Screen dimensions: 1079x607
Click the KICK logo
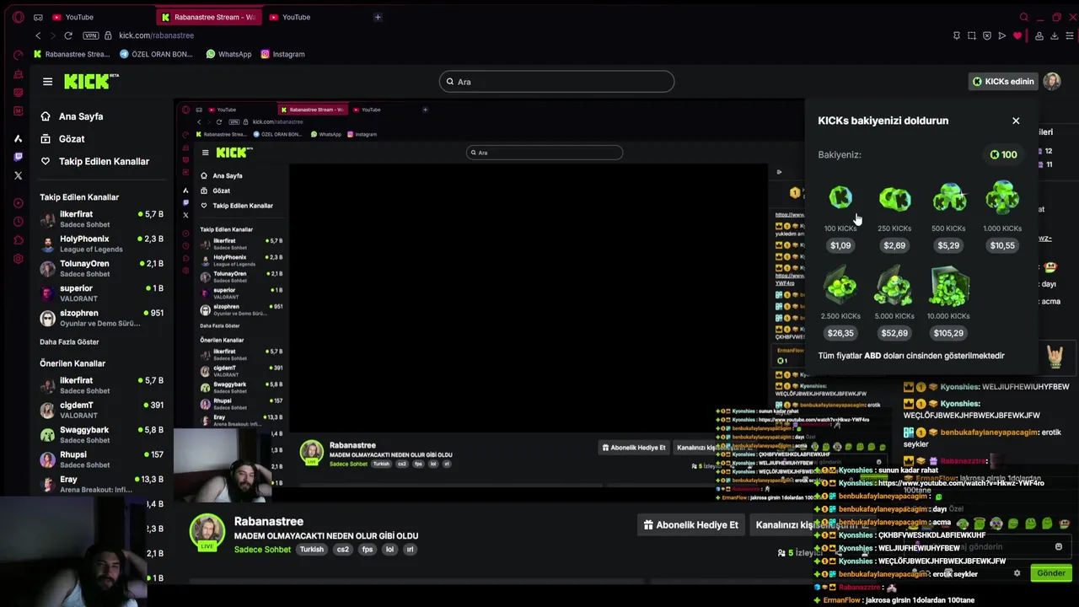[x=91, y=81]
